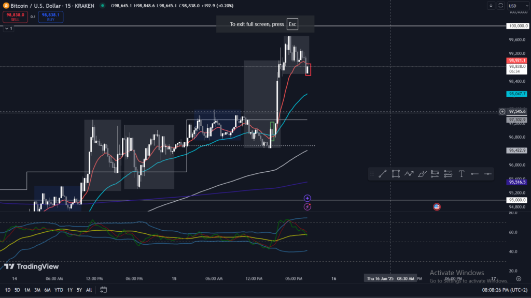Toggle the green market status indicator
This screenshot has width=531, height=298.
click(102, 6)
